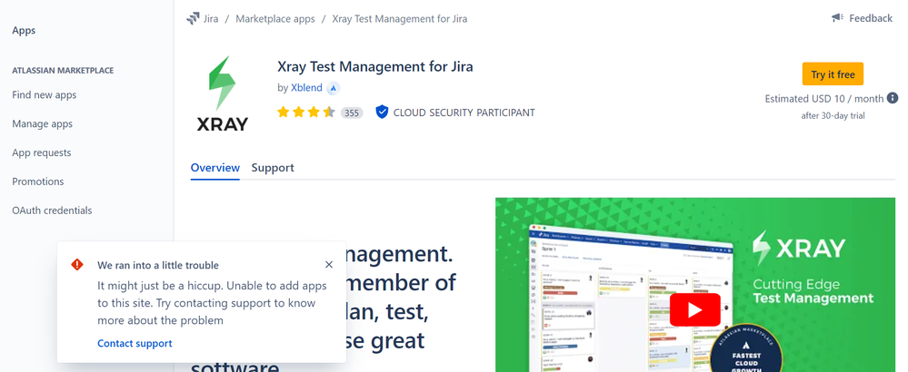Click the Cloud Security Participant label
The image size is (908, 372).
tap(464, 113)
